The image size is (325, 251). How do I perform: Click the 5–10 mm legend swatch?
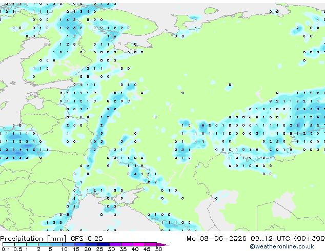pyautogui.click(x=56, y=244)
